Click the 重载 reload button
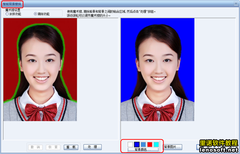Image resolution: width=240 pixels, height=154 pixels. coord(71,147)
